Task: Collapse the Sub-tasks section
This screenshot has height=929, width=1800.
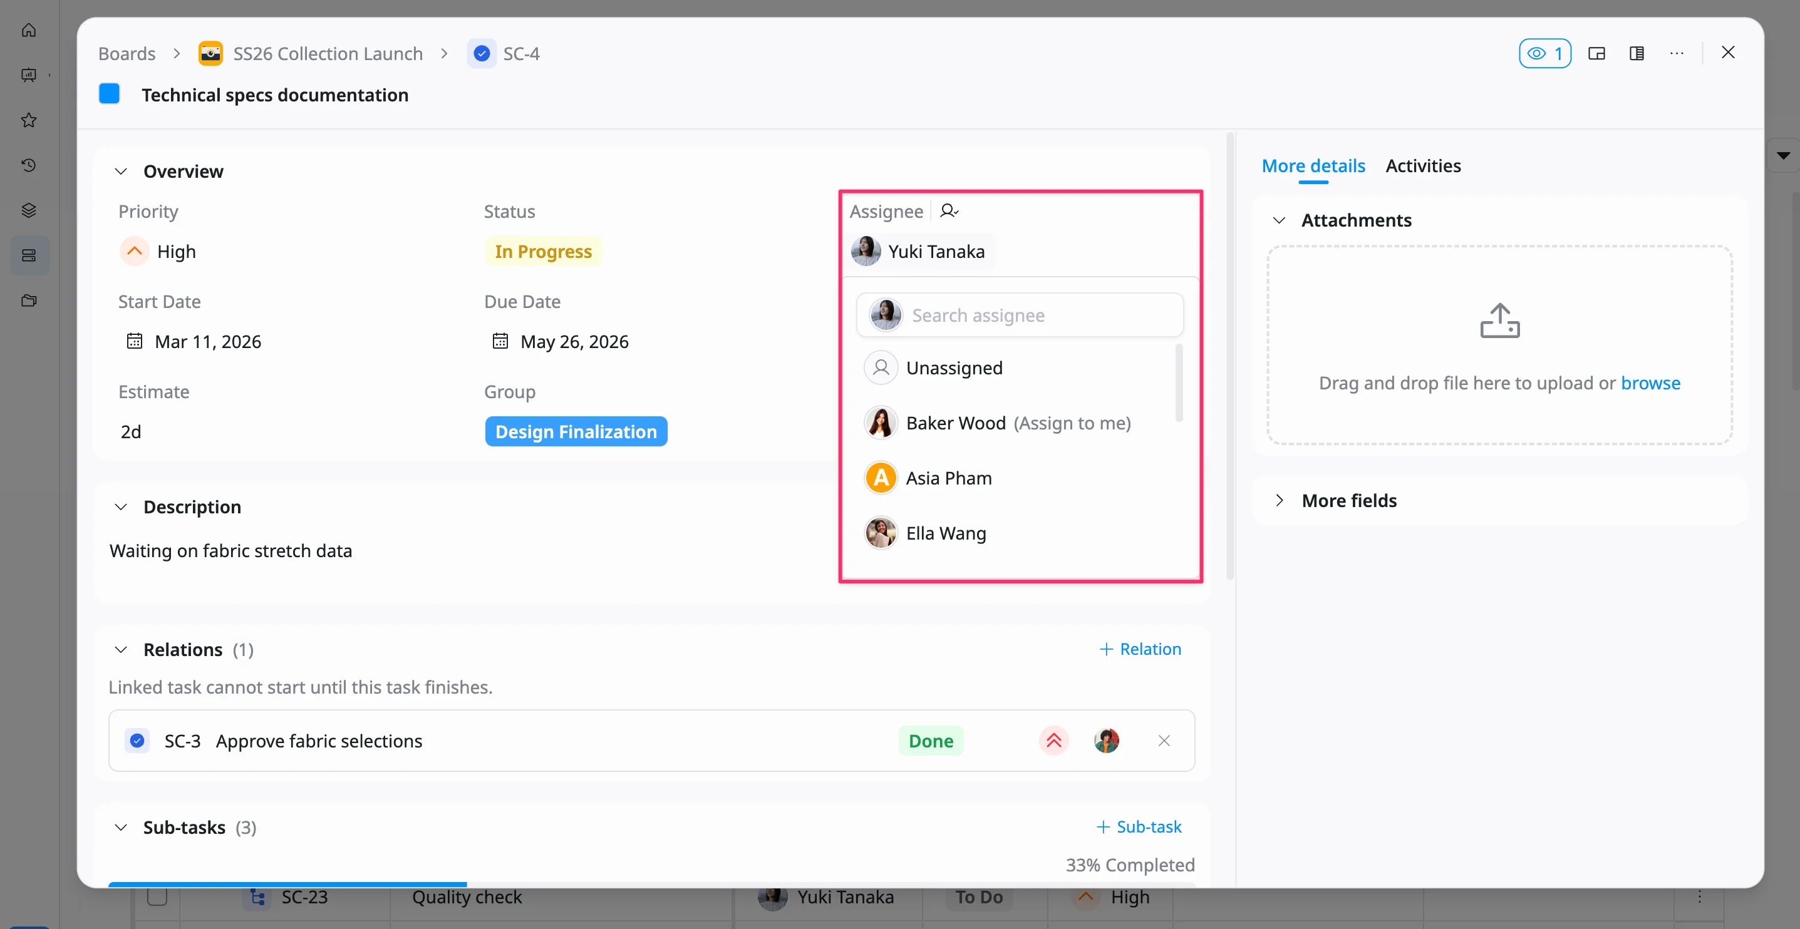Action: (121, 827)
